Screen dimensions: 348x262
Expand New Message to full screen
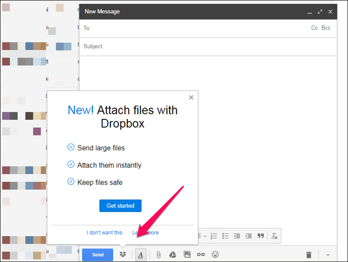(x=320, y=12)
